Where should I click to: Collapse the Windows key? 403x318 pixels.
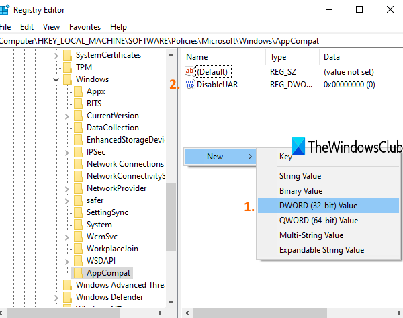pos(56,80)
